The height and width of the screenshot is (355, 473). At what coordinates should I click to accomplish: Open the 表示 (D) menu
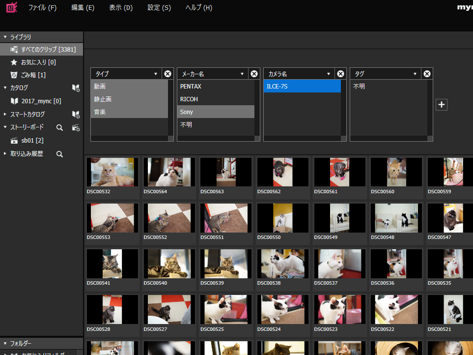pos(121,8)
